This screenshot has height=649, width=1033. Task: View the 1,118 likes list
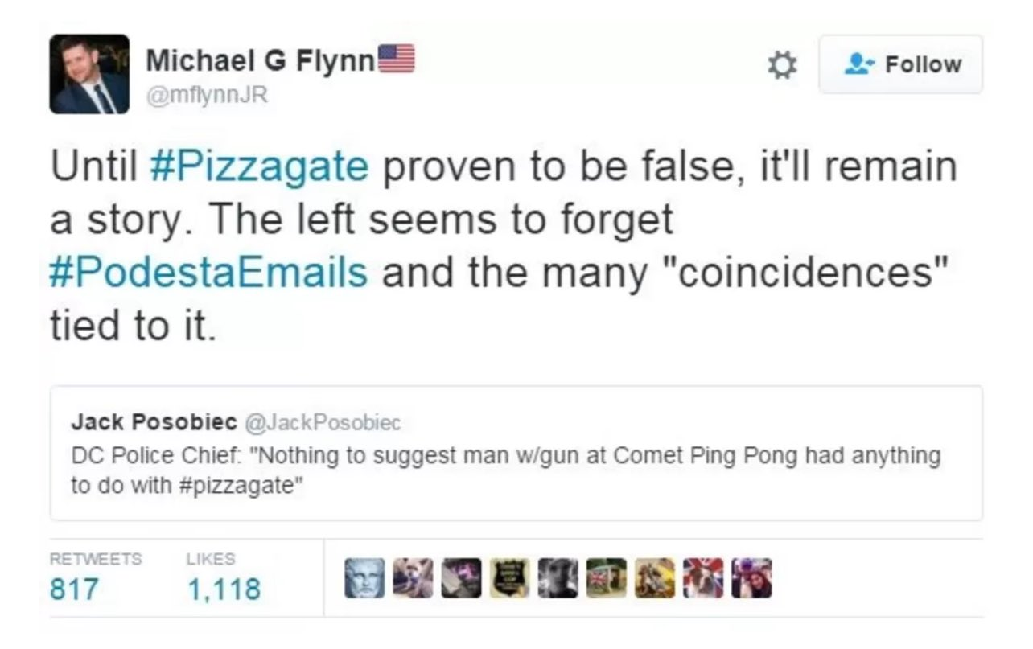[224, 589]
